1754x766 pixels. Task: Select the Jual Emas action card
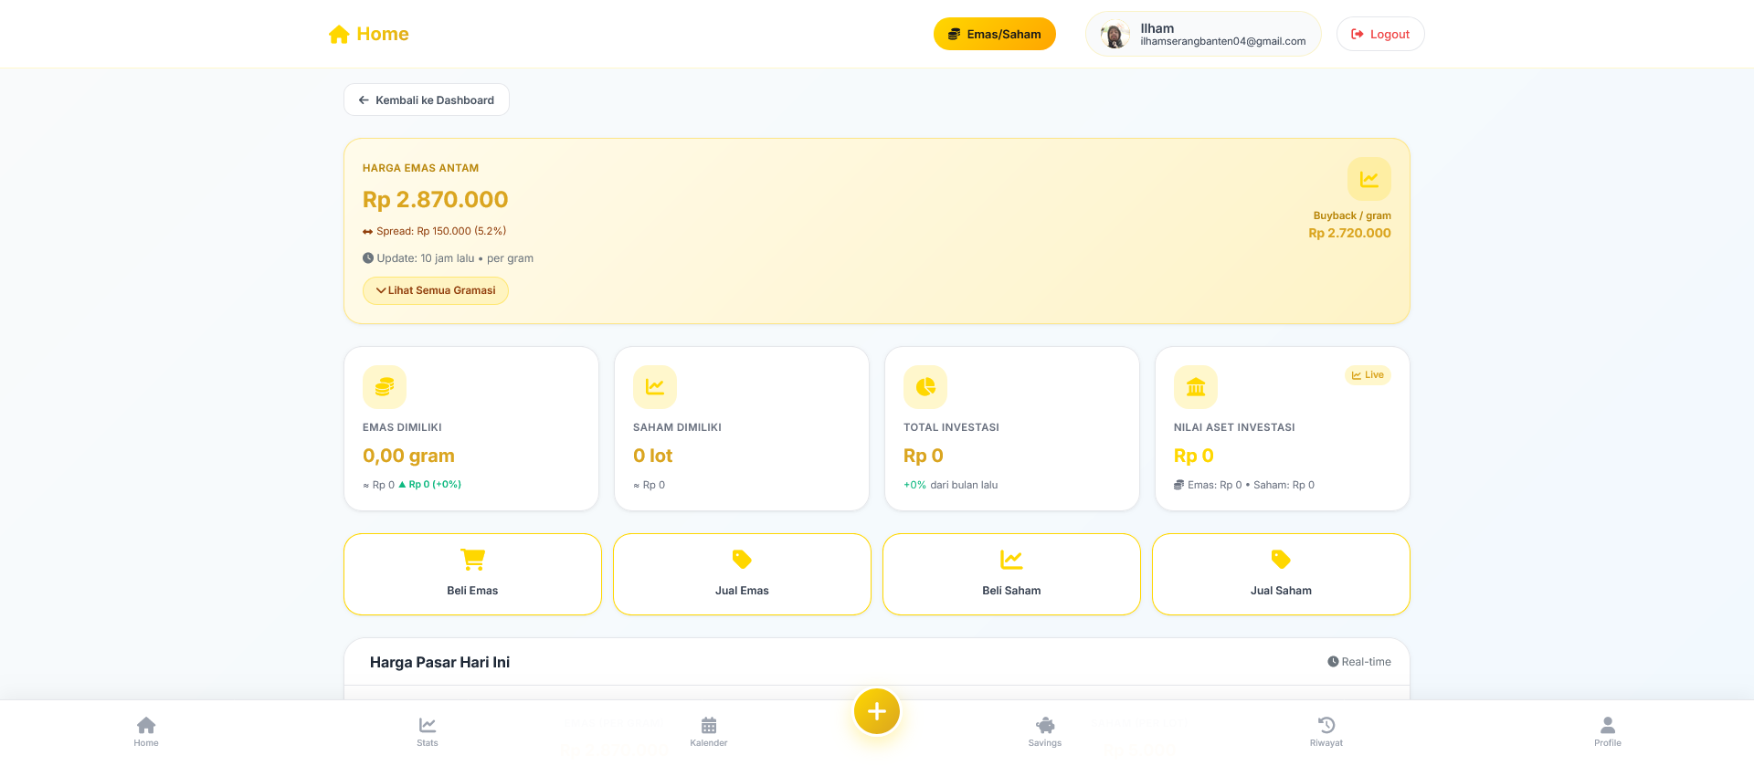click(742, 574)
